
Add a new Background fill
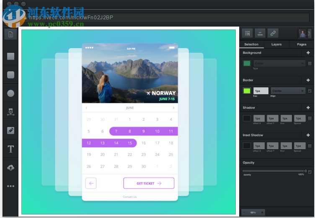point(308,53)
